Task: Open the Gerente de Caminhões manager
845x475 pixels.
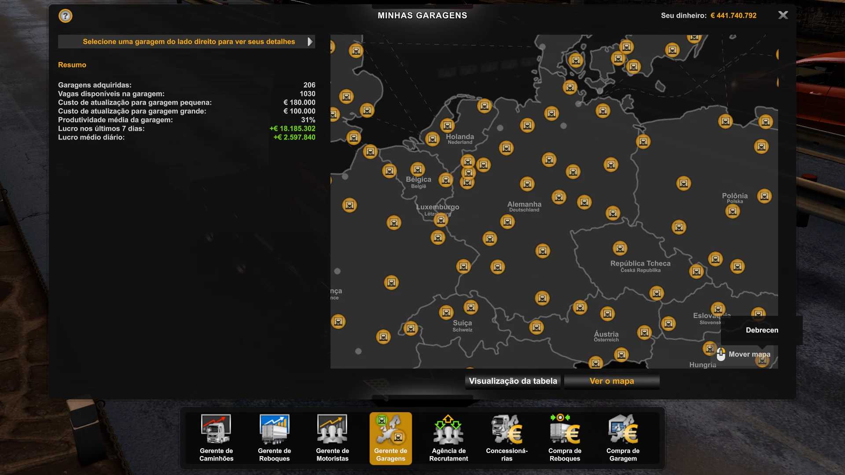Action: tap(216, 438)
